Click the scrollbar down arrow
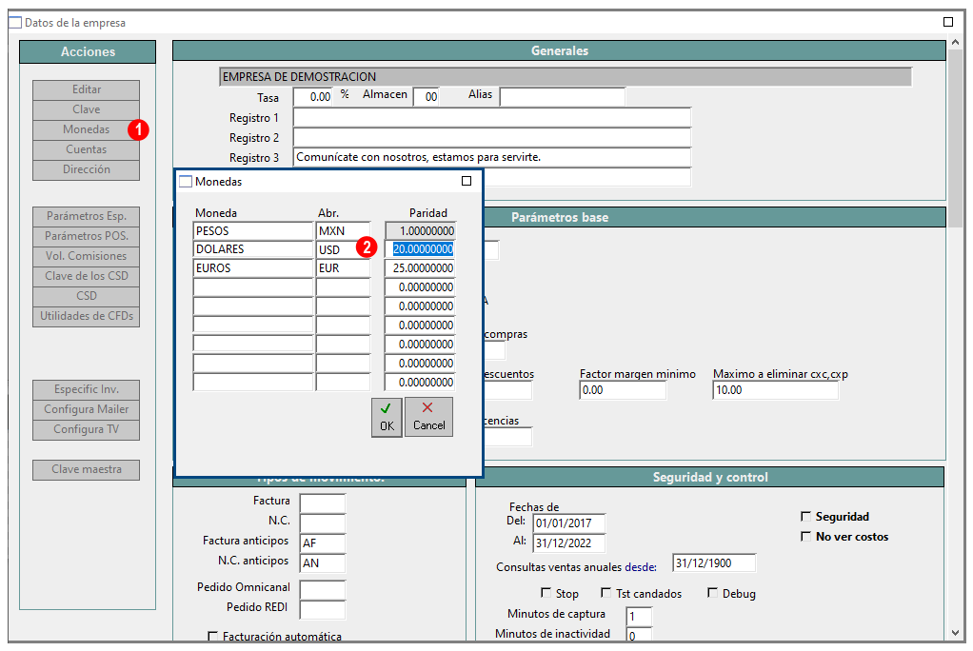 (x=956, y=633)
